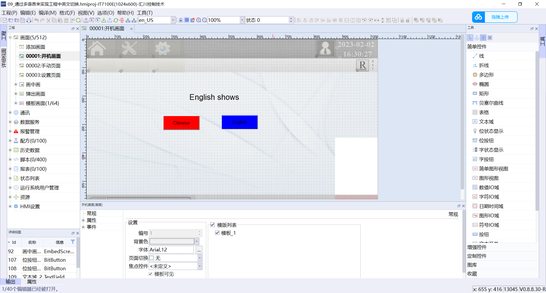Open the 00002:手动页面 screen

[x=43, y=66]
